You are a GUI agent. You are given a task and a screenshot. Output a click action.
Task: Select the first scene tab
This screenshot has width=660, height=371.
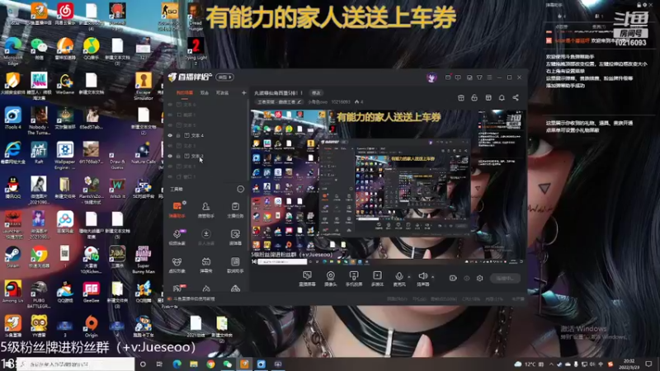click(x=184, y=92)
